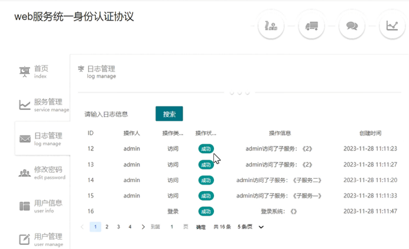Click the ID column header
The width and height of the screenshot is (409, 249).
(90, 133)
